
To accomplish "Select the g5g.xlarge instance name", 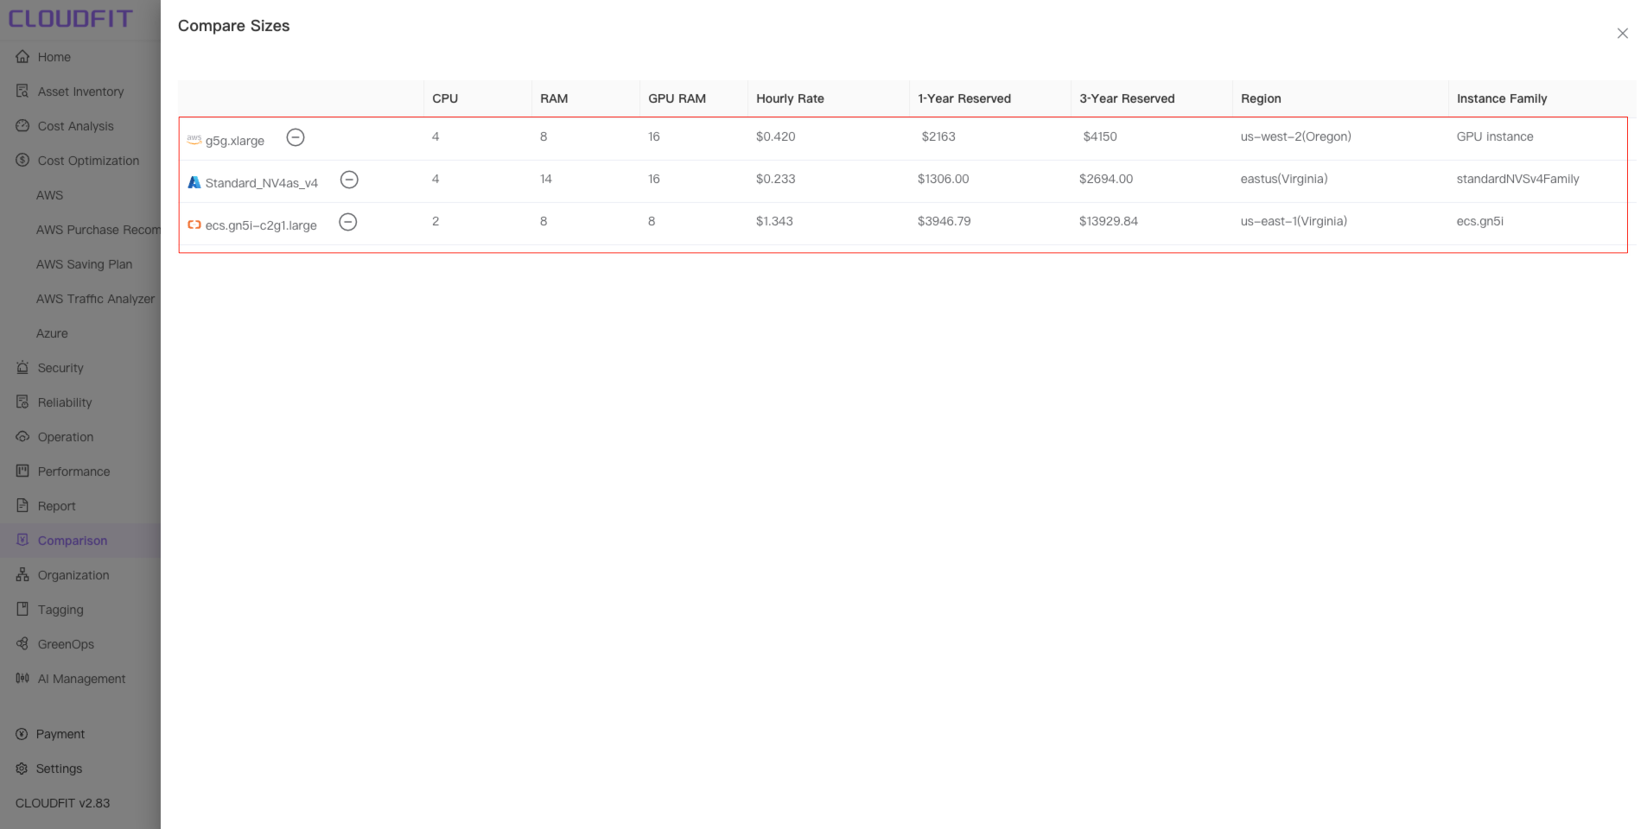I will [x=235, y=141].
